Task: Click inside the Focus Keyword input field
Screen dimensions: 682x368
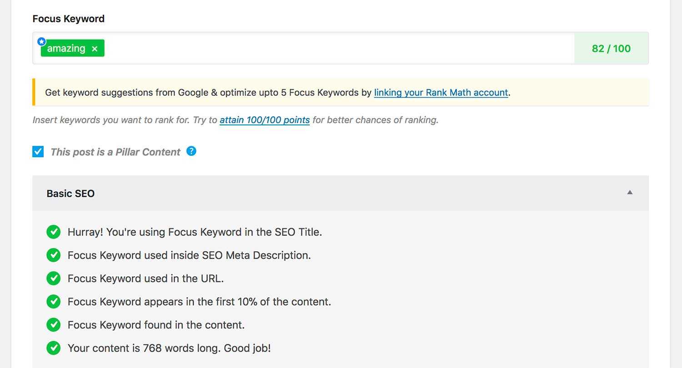Action: click(339, 48)
